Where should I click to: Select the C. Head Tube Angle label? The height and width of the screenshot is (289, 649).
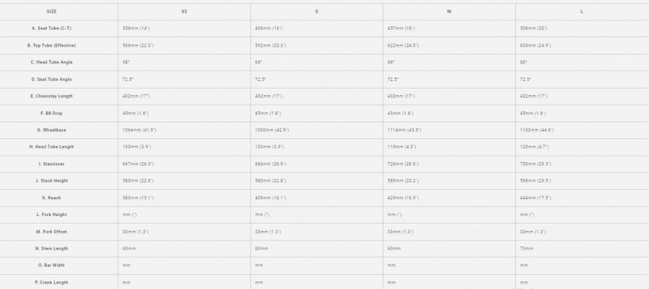(52, 62)
